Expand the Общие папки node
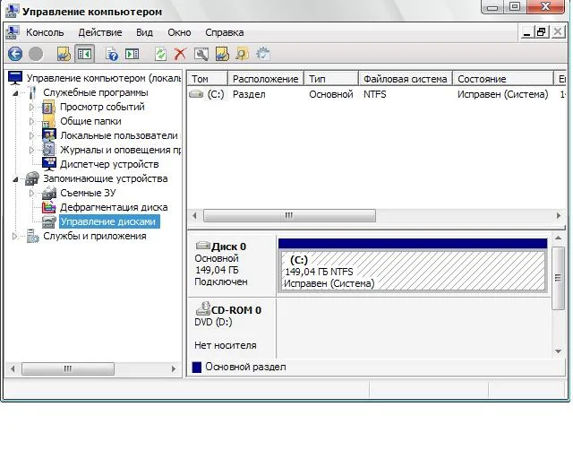 pos(31,121)
